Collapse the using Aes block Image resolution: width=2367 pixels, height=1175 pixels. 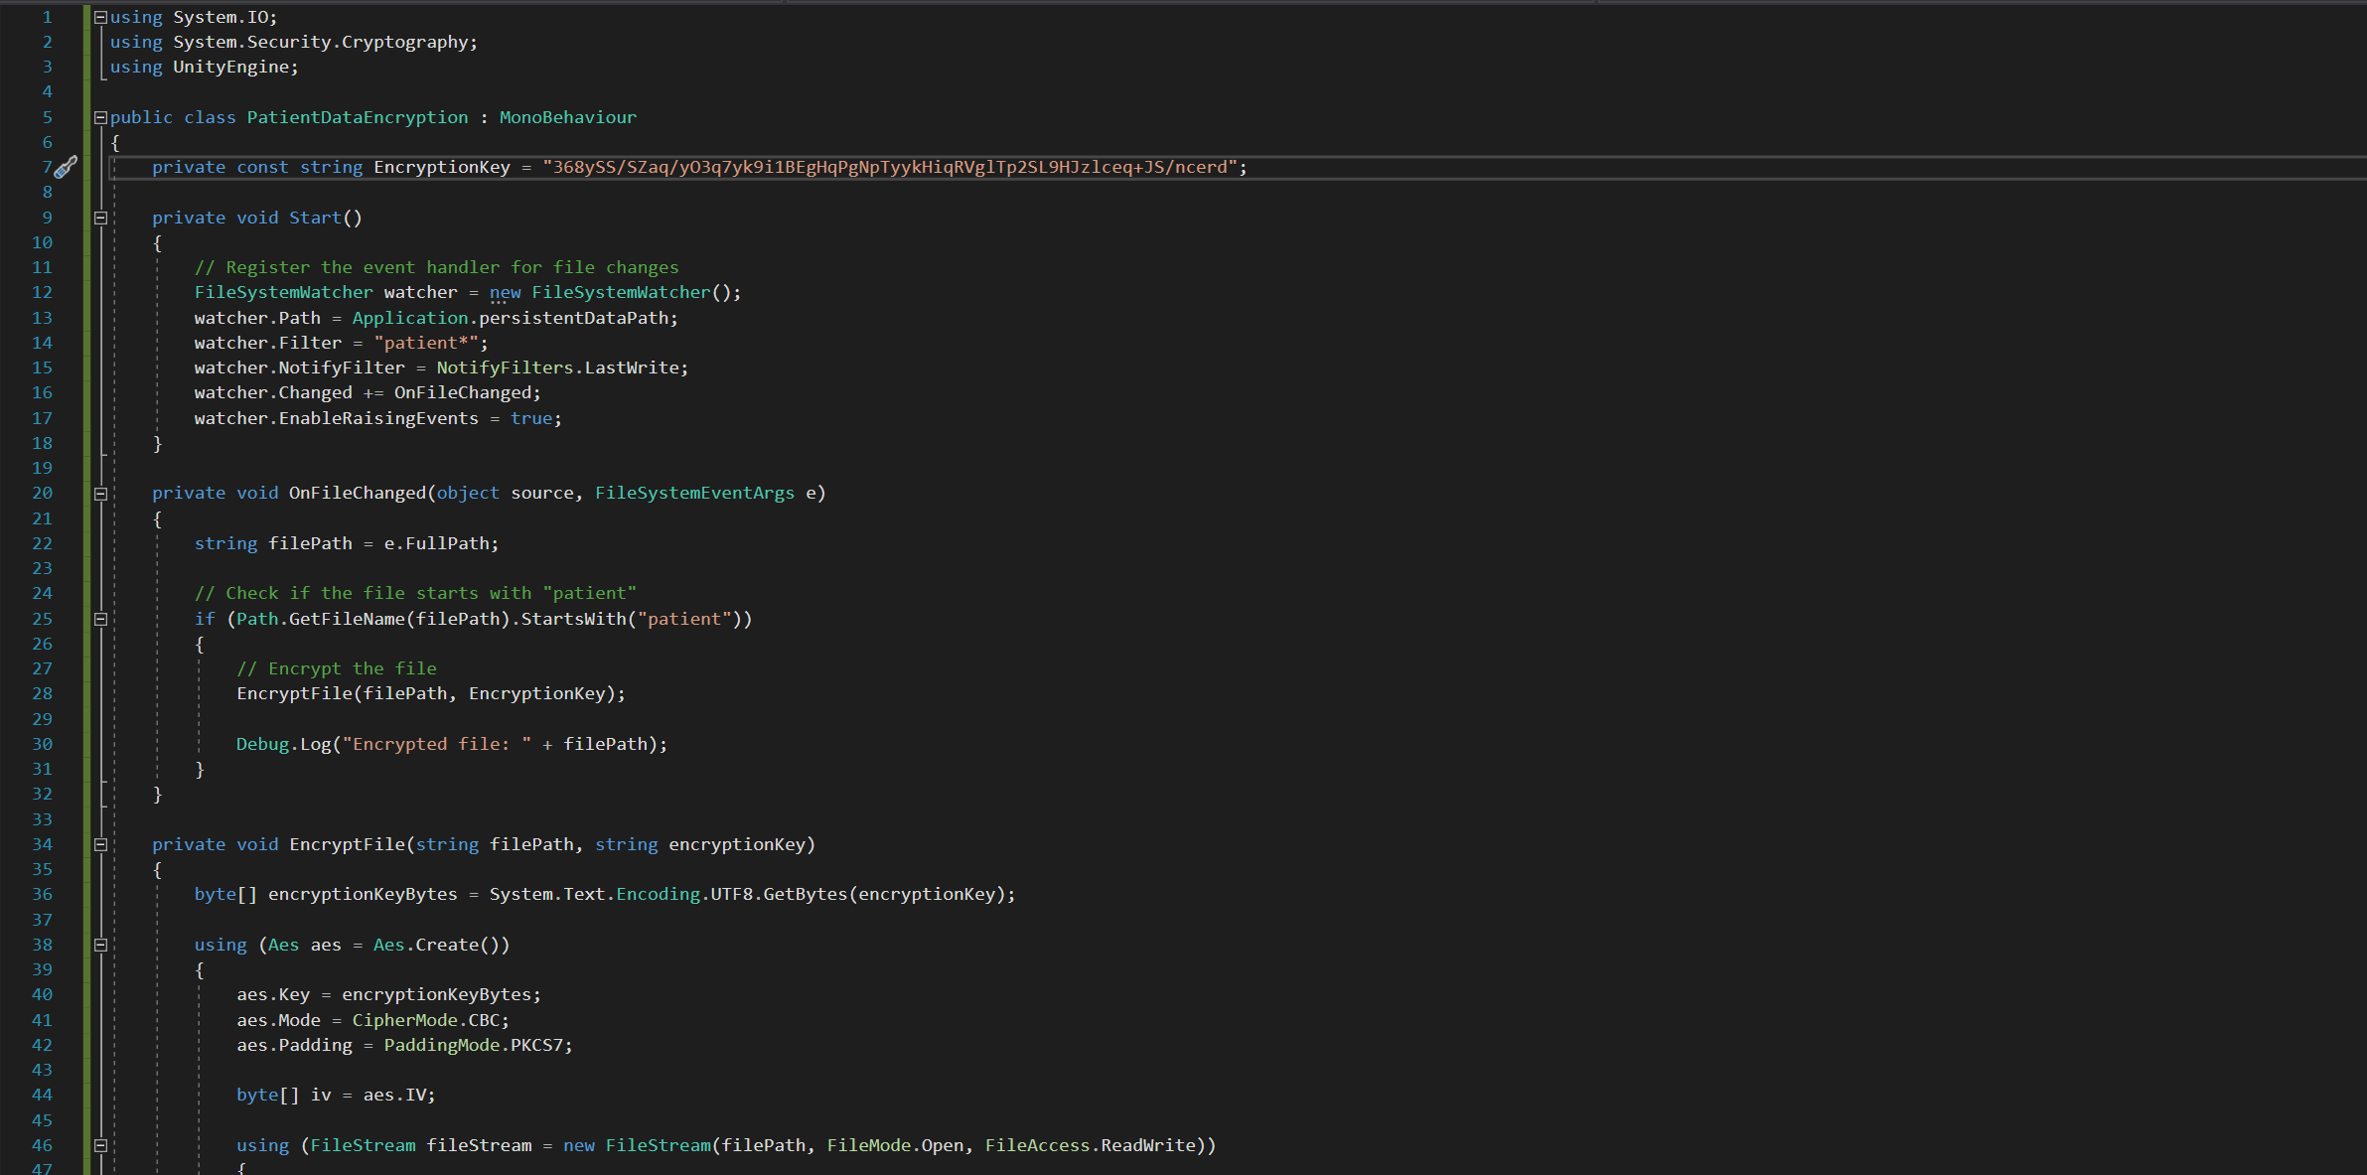100,945
